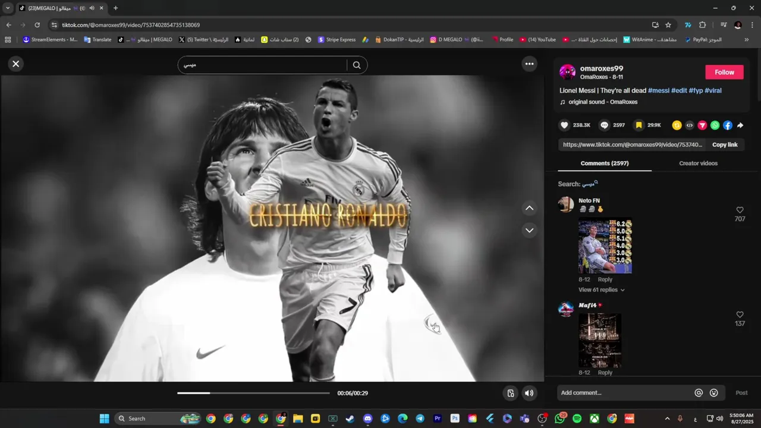Reply to Mafi4's comment

tap(605, 372)
